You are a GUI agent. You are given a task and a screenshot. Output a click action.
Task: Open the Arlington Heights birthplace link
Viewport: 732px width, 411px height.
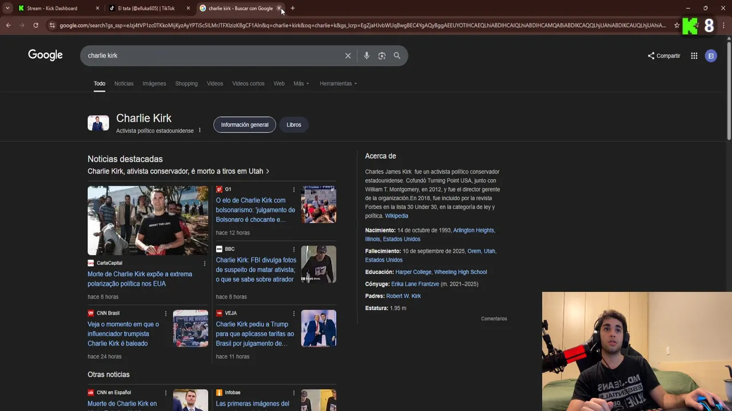[x=474, y=230]
